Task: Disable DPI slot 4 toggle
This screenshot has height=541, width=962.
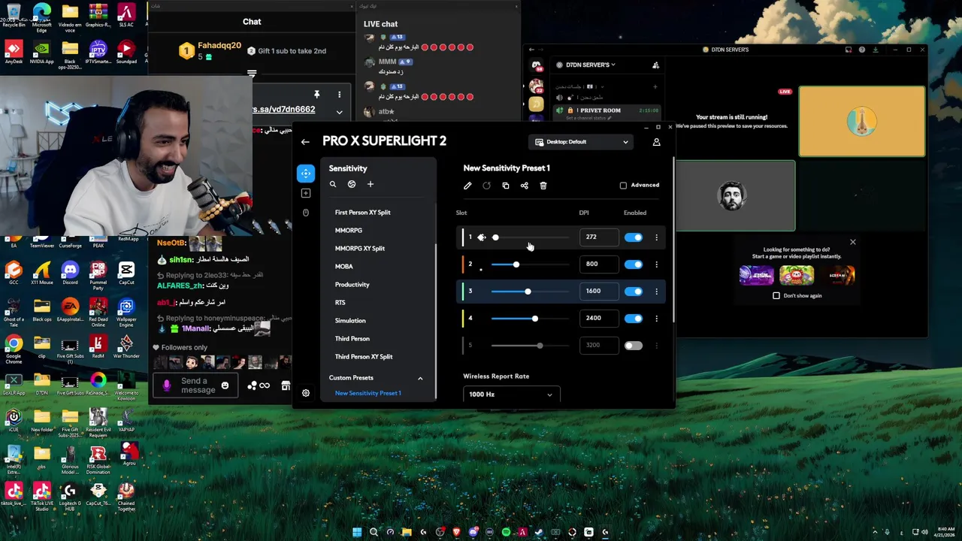Action: point(634,319)
